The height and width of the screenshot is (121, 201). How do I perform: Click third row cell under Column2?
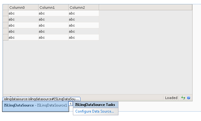[x=84, y=25]
